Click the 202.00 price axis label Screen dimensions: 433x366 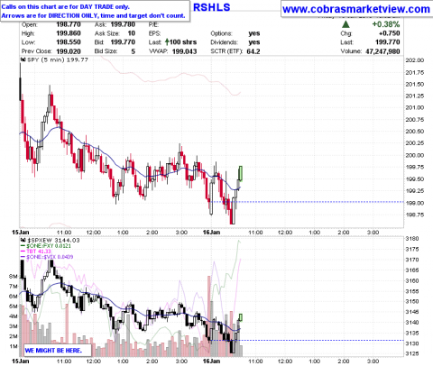[414, 60]
